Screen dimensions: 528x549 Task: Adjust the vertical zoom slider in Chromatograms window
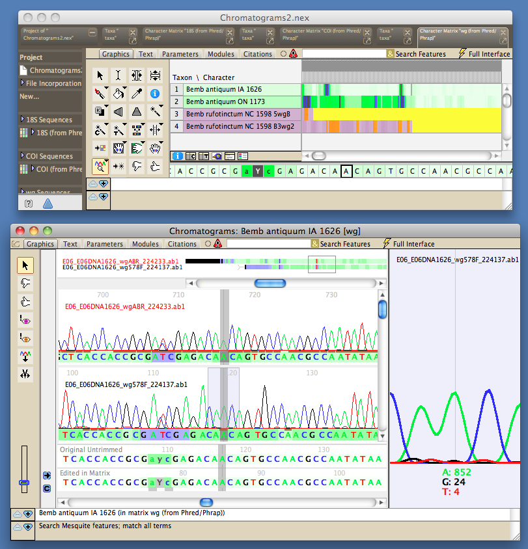[24, 483]
